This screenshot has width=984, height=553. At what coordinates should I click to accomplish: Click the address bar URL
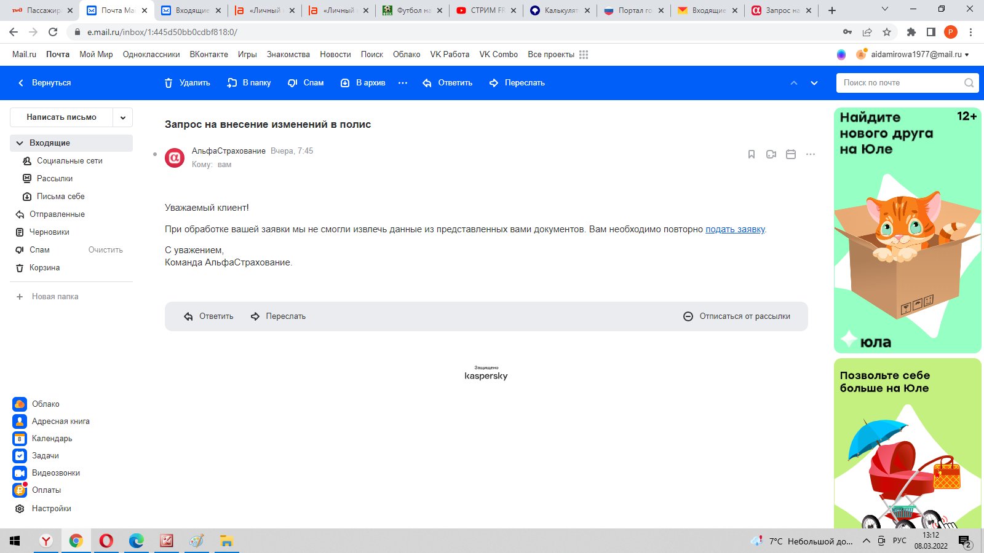coord(162,32)
